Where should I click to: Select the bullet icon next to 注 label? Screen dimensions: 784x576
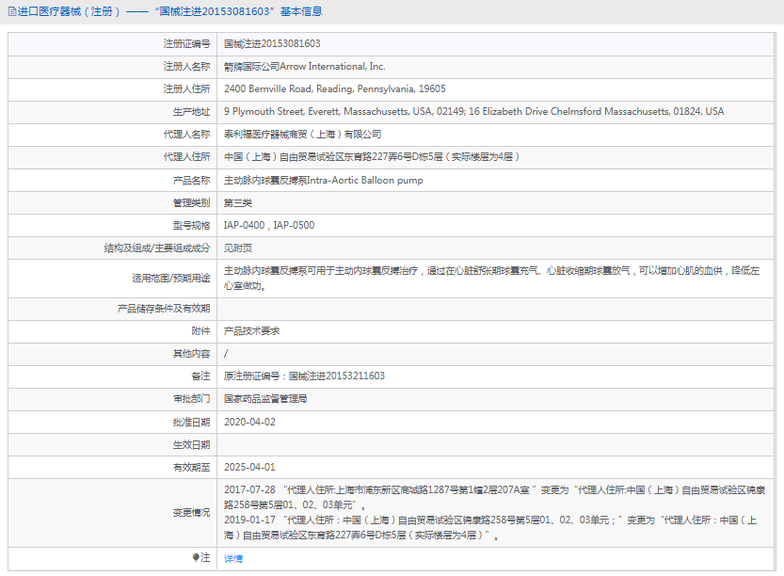[x=196, y=557]
